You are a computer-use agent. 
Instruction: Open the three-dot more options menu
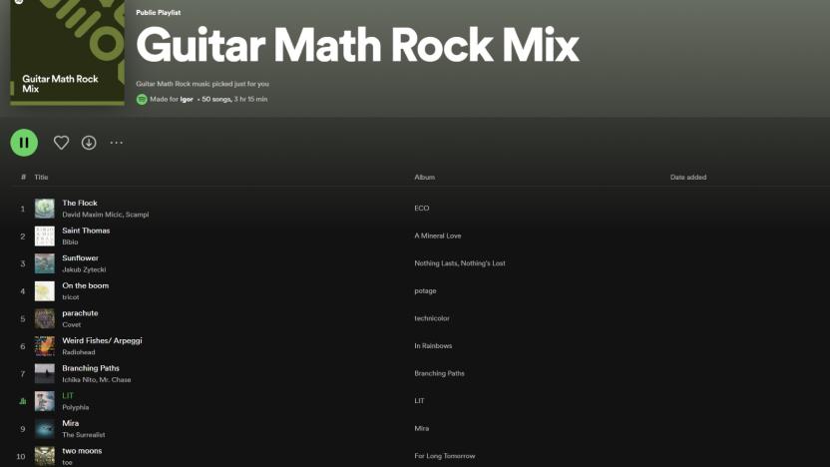[117, 143]
